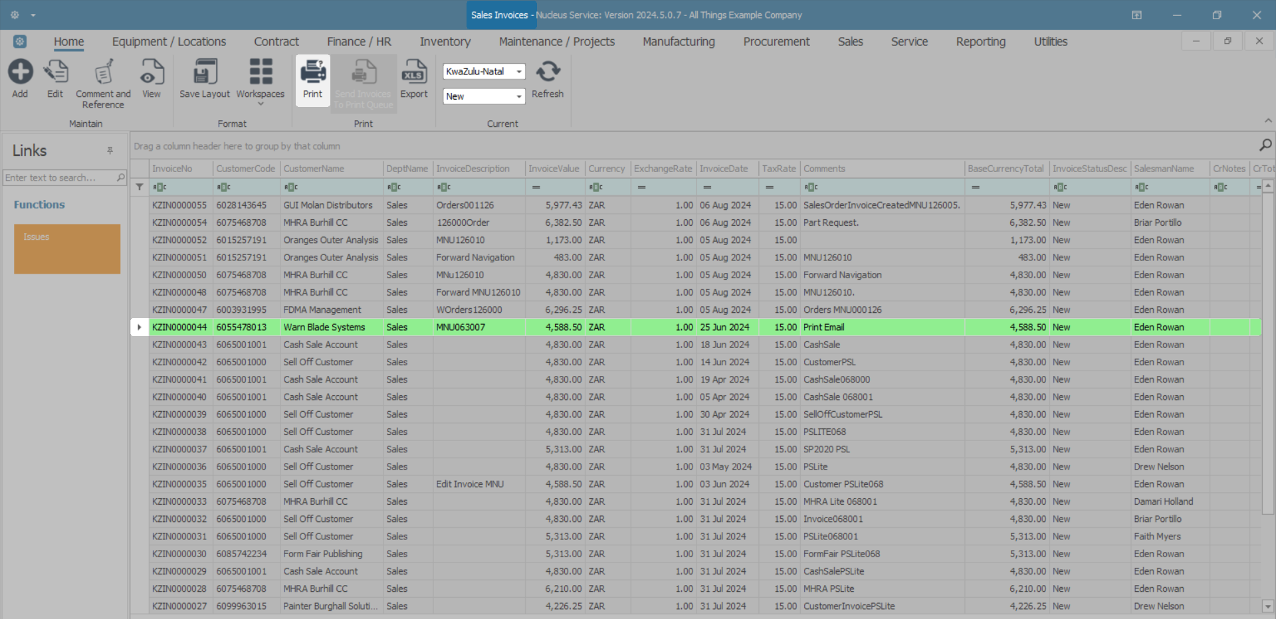Open the Sales ribbon tab

pos(850,42)
